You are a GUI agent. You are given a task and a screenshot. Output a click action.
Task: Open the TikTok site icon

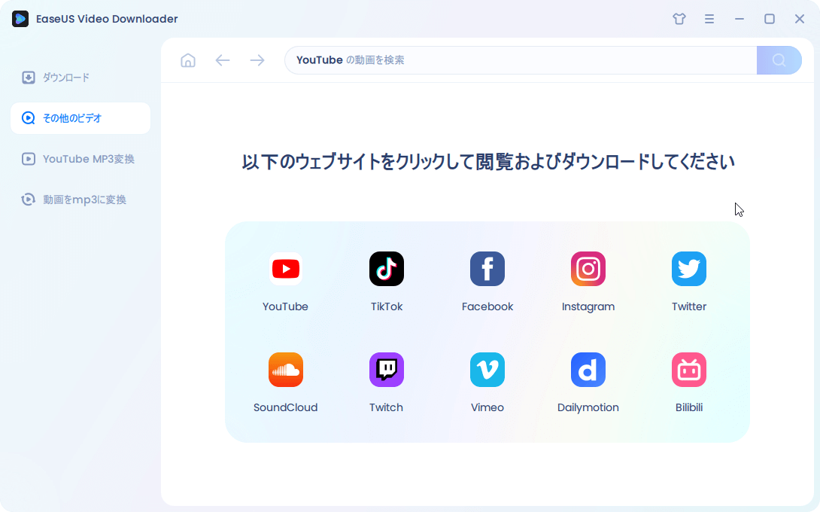pos(386,269)
